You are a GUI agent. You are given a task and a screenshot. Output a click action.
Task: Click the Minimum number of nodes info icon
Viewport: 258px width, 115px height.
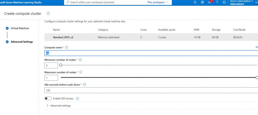[80, 60]
